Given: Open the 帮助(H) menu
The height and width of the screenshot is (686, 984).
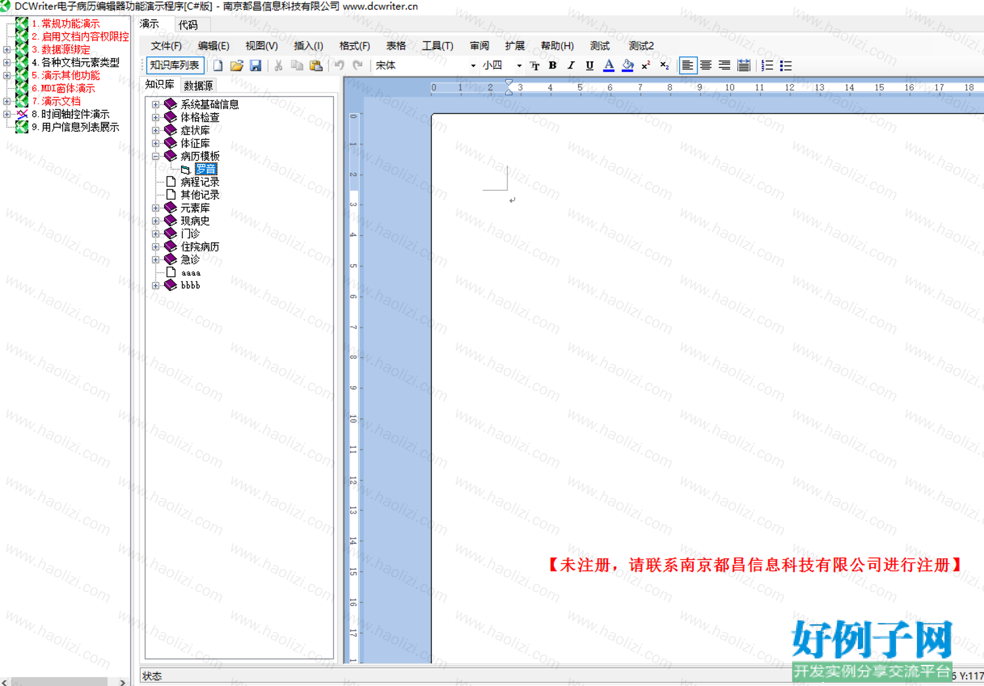Looking at the screenshot, I should (x=557, y=46).
